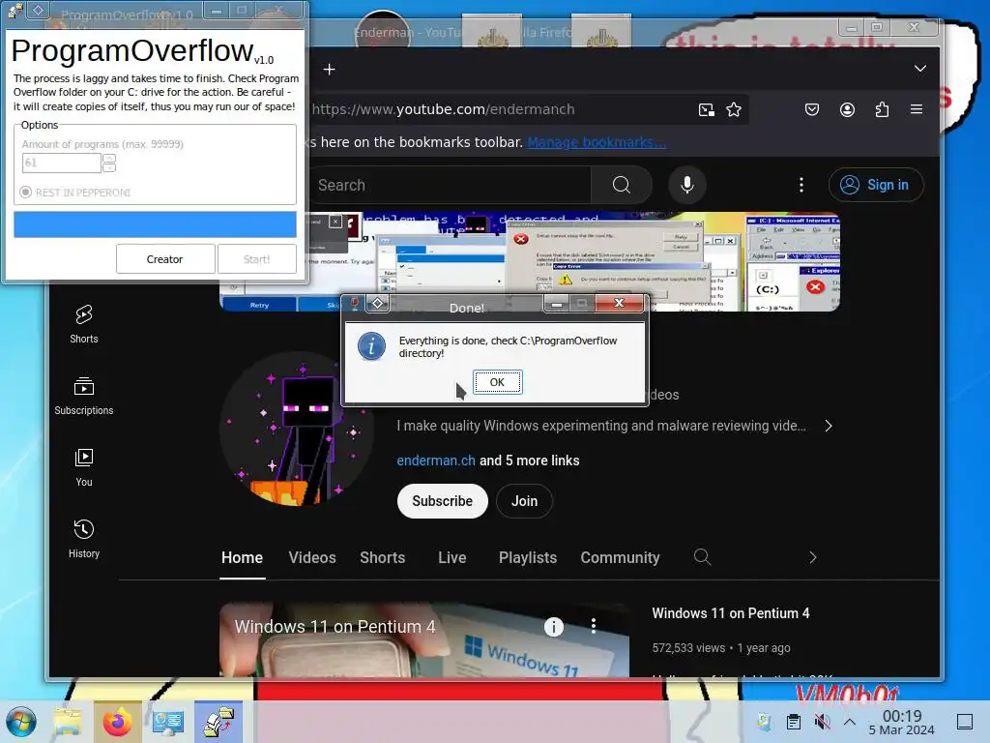This screenshot has height=743, width=990.
Task: Open the Firefox hamburger application menu
Action: (917, 109)
